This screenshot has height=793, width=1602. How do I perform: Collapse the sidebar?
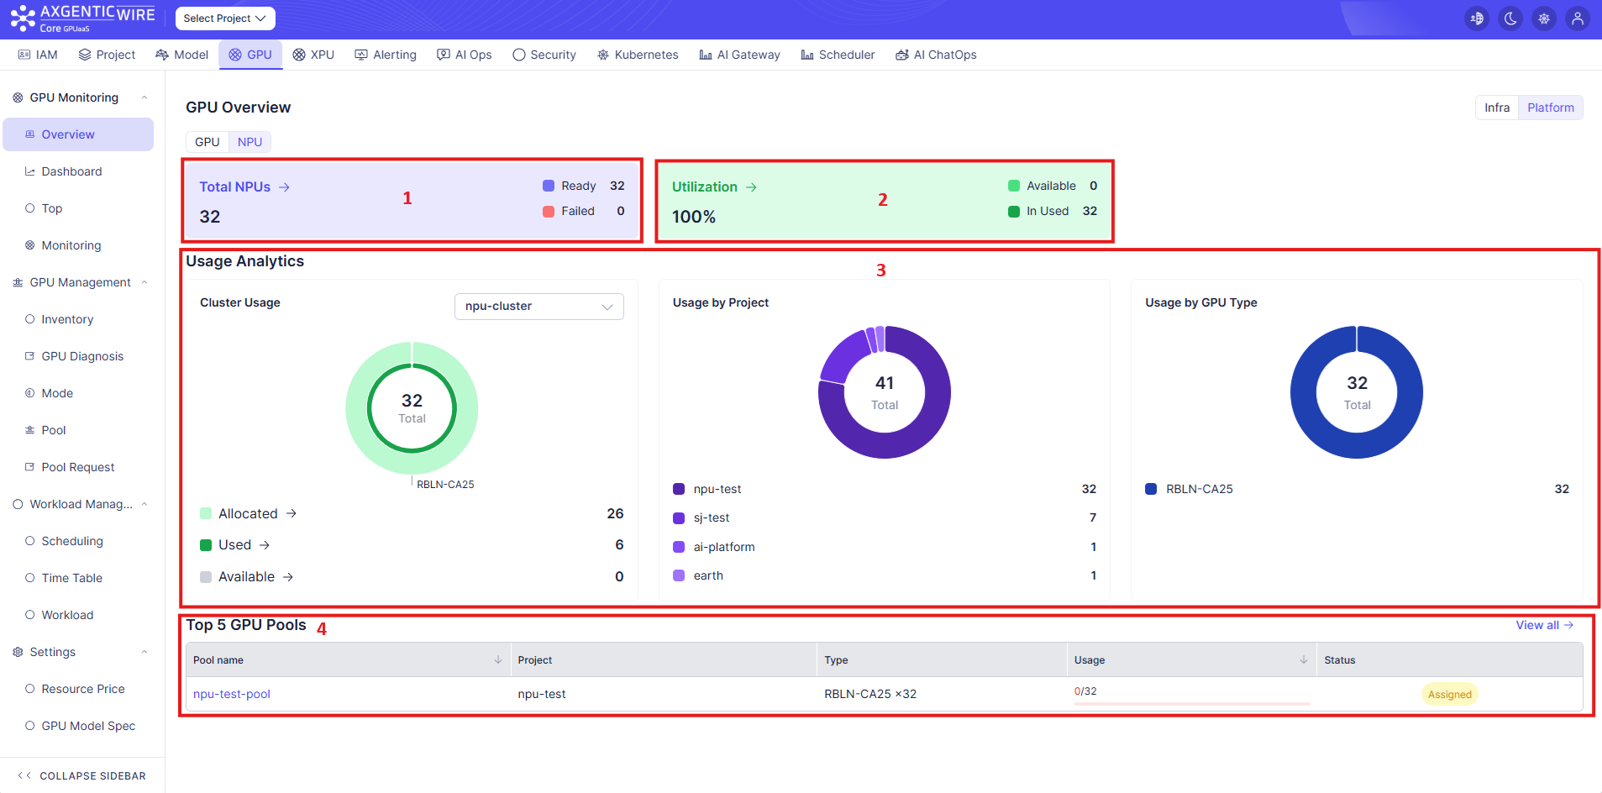click(81, 775)
